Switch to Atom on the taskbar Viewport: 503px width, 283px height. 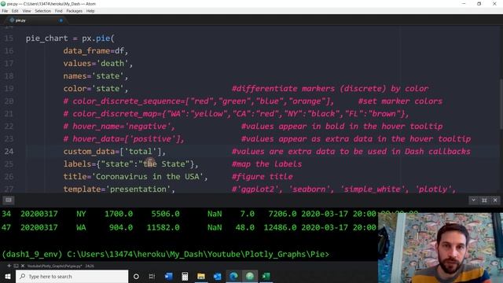[250, 276]
